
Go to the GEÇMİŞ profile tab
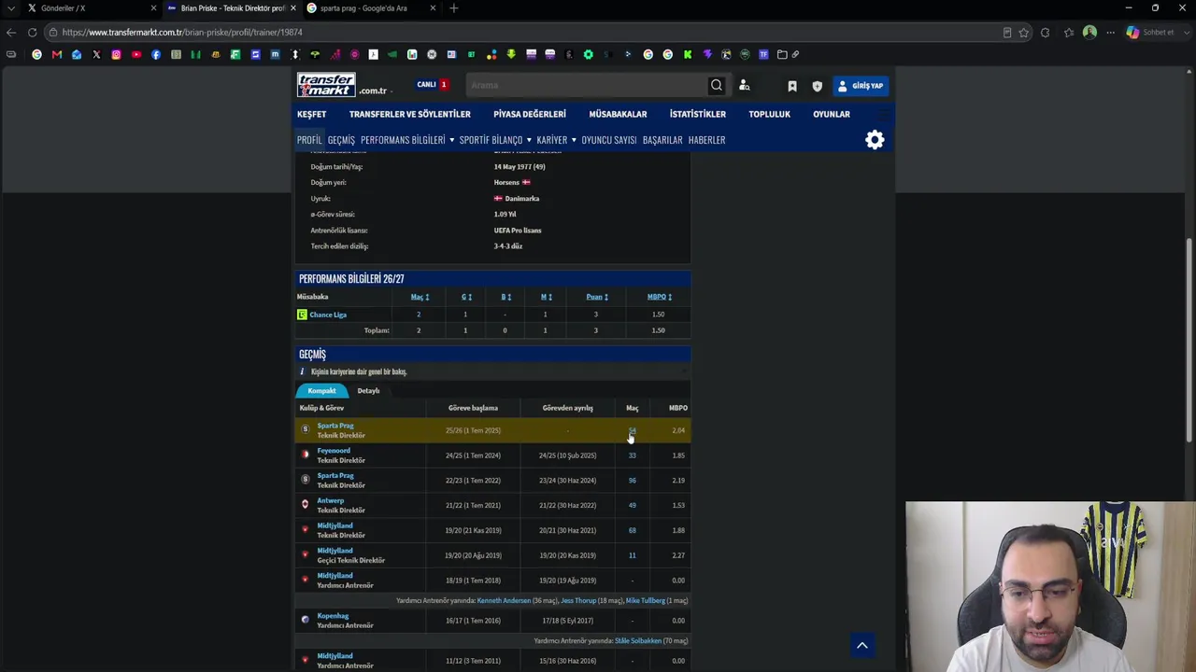pyautogui.click(x=341, y=140)
